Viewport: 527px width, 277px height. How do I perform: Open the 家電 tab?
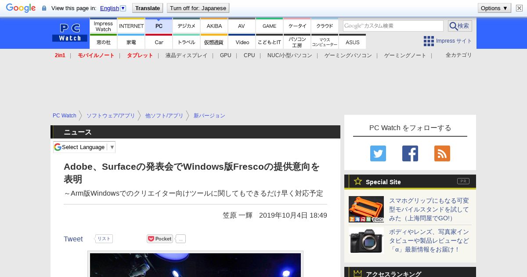pyautogui.click(x=131, y=42)
